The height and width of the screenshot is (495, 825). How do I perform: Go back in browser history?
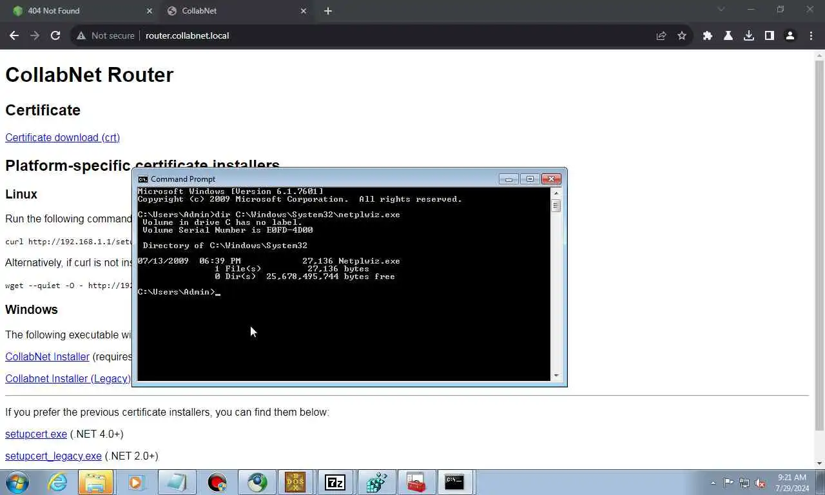click(14, 35)
